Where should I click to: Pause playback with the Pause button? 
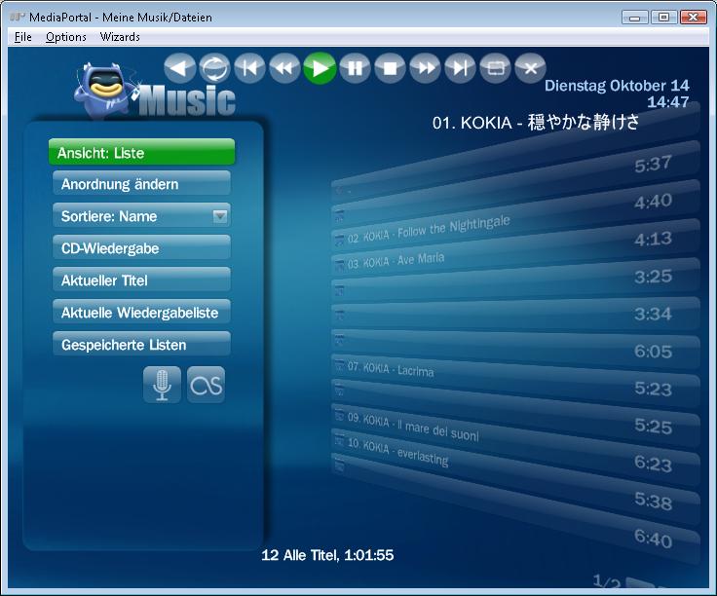[x=355, y=68]
